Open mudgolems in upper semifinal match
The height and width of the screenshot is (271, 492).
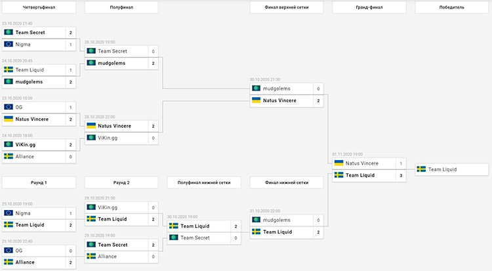112,63
